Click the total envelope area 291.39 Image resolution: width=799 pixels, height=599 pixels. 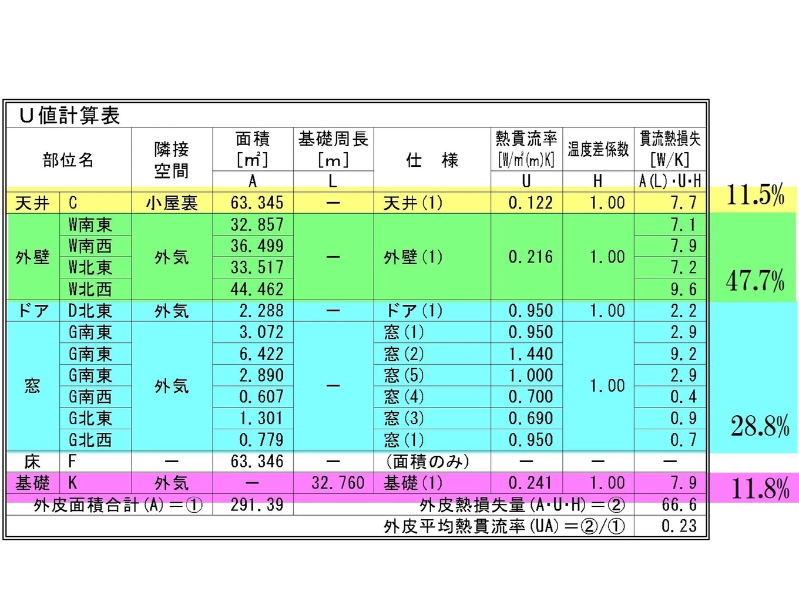(257, 505)
